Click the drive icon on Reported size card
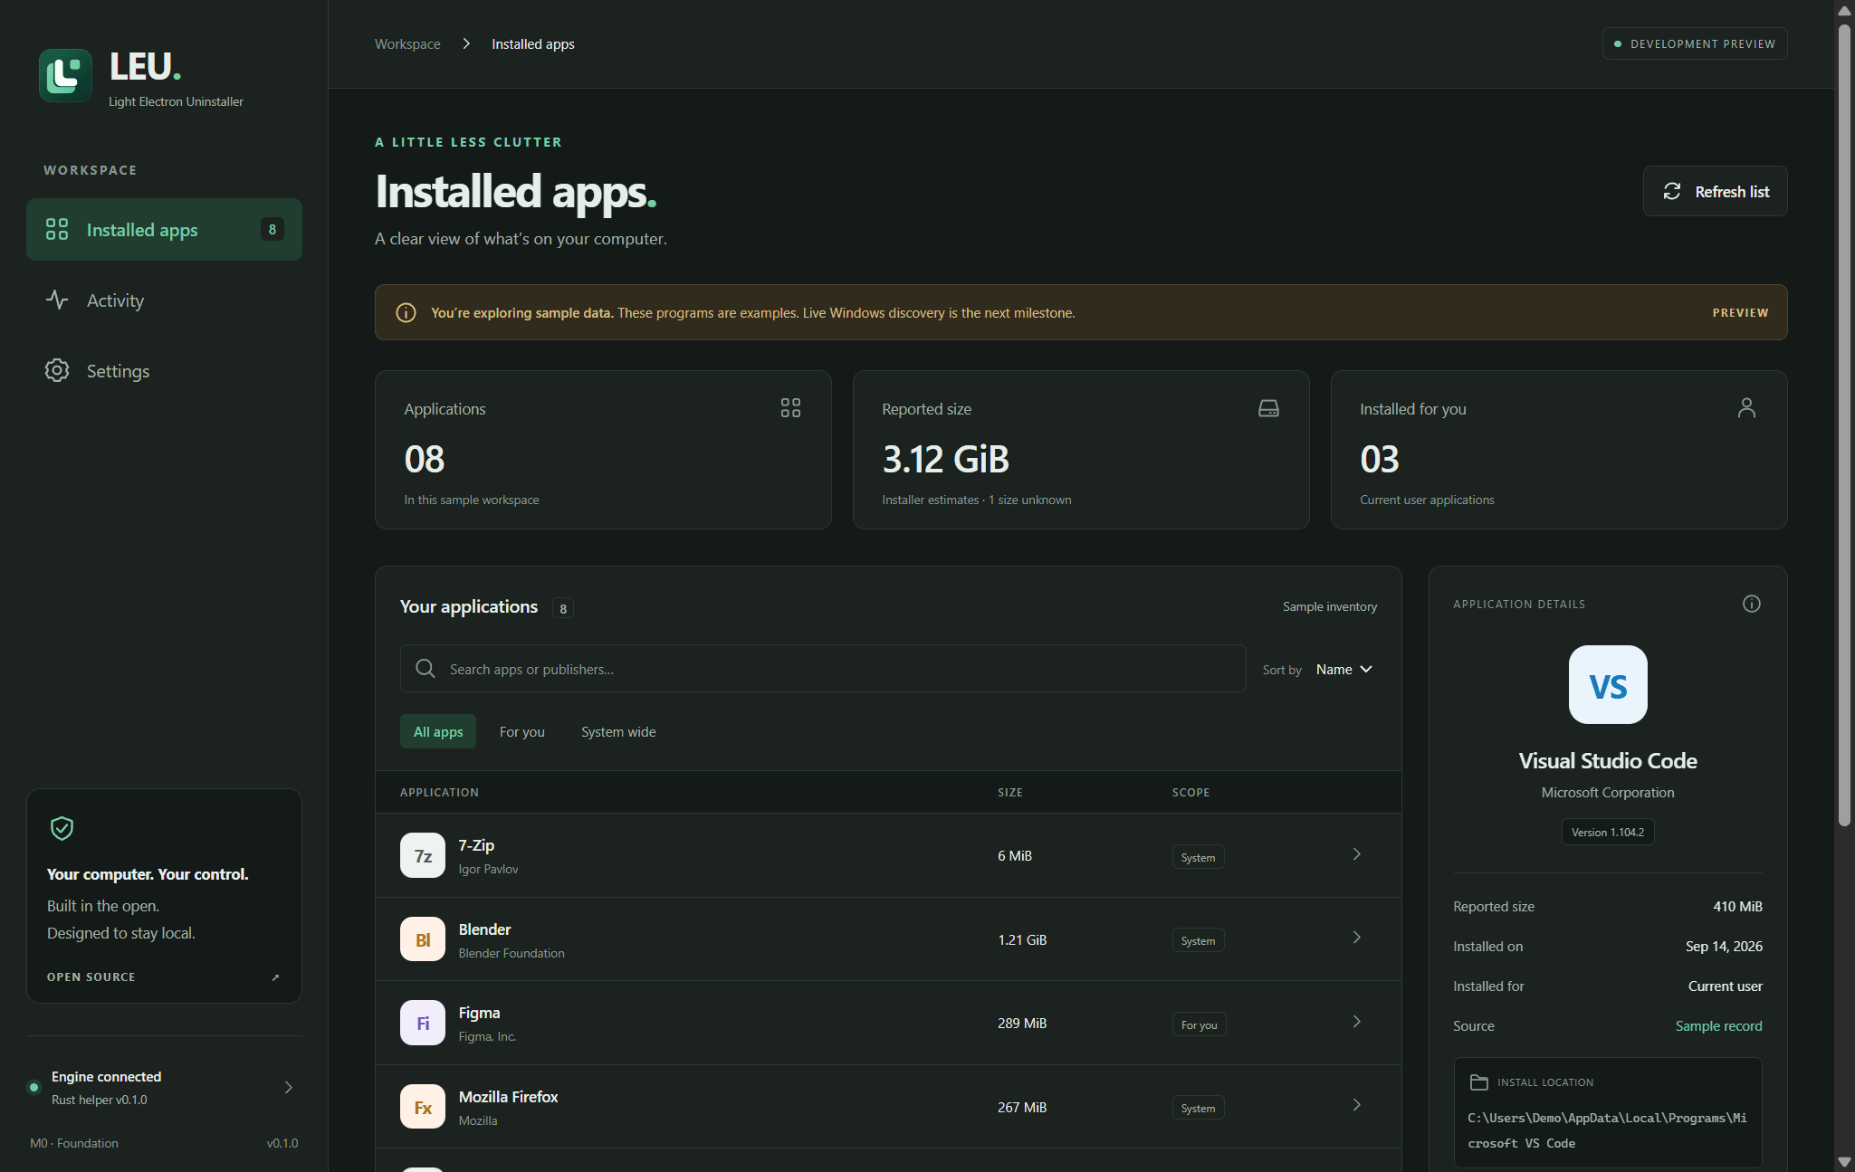The height and width of the screenshot is (1172, 1855). pyautogui.click(x=1268, y=408)
